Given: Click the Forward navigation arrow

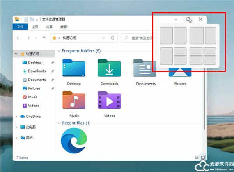Looking at the screenshot, I should 28,38.
